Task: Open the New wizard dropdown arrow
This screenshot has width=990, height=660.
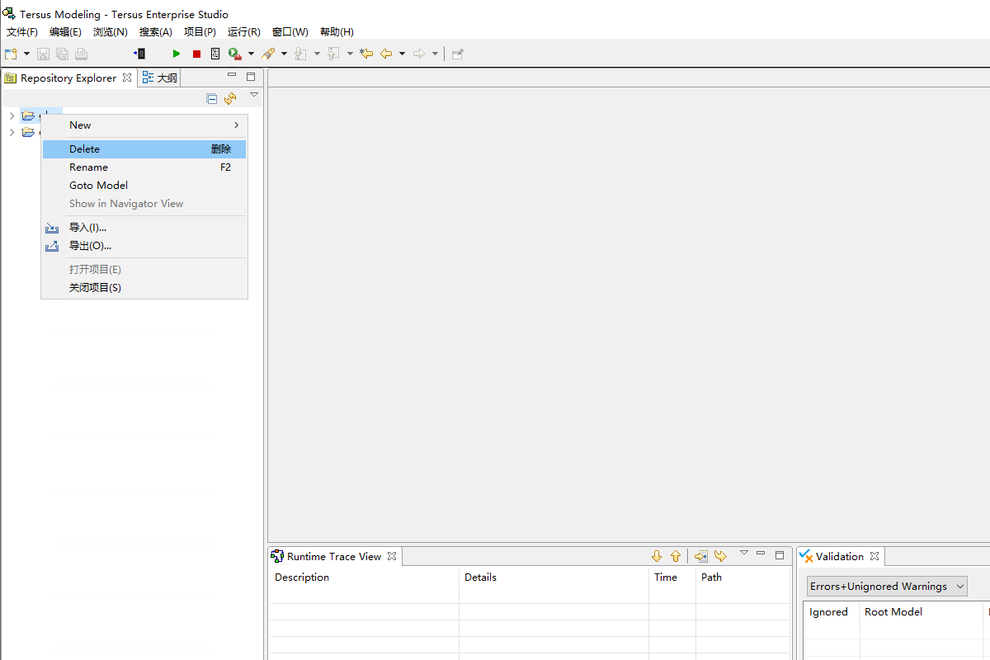Action: tap(26, 54)
